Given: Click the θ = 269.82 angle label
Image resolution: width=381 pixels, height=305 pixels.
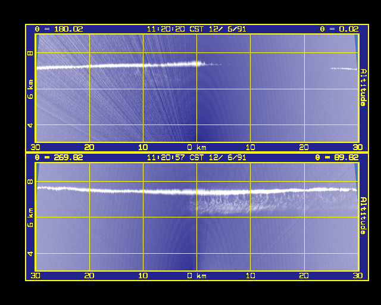Looking at the screenshot, I should point(59,158).
